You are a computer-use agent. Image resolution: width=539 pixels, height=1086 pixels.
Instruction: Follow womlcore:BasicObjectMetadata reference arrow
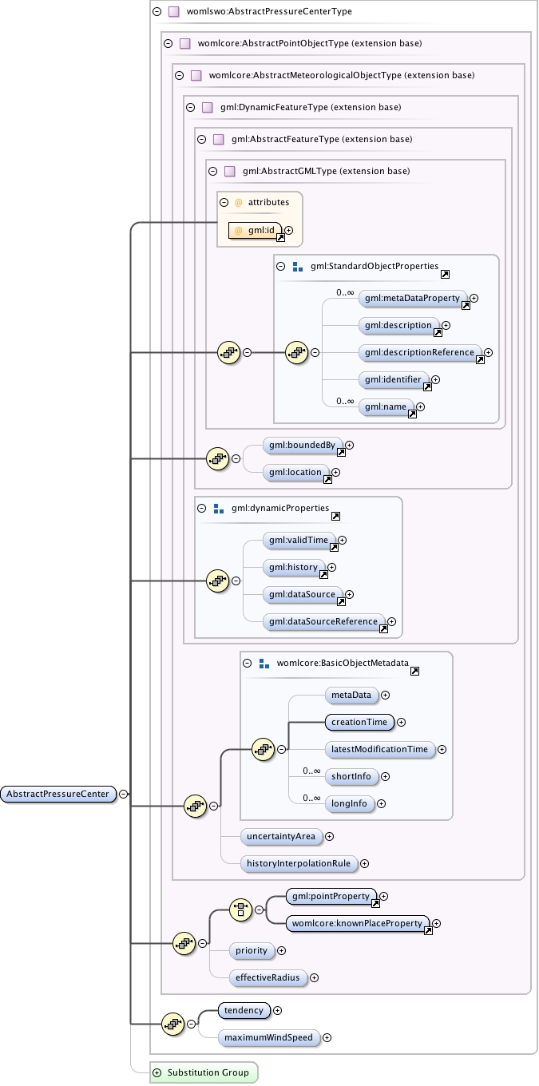(x=414, y=672)
